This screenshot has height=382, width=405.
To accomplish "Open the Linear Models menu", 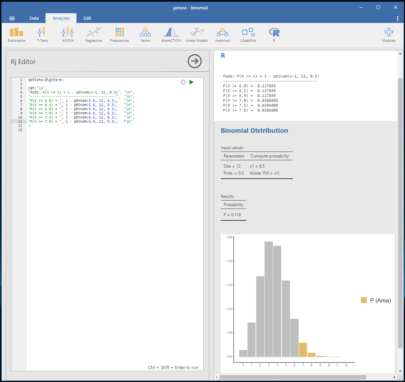I will (x=197, y=35).
